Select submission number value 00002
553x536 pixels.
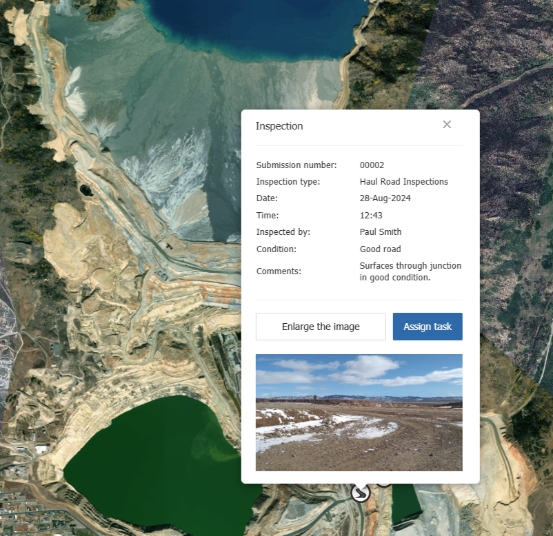[372, 165]
